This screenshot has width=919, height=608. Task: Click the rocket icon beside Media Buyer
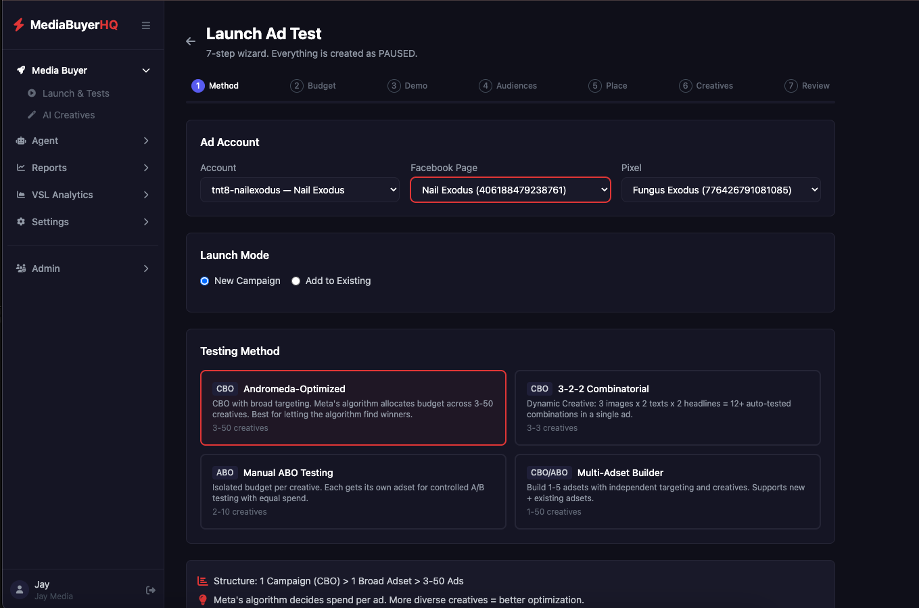coord(21,70)
